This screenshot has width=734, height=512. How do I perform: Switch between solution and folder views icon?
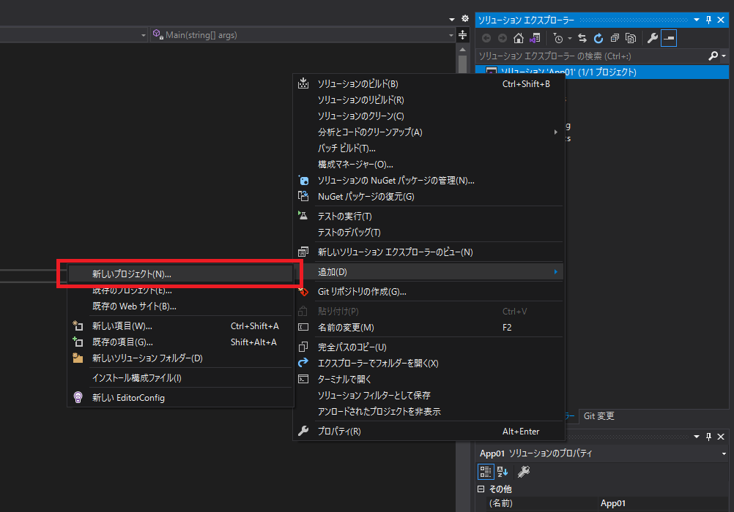(x=535, y=39)
